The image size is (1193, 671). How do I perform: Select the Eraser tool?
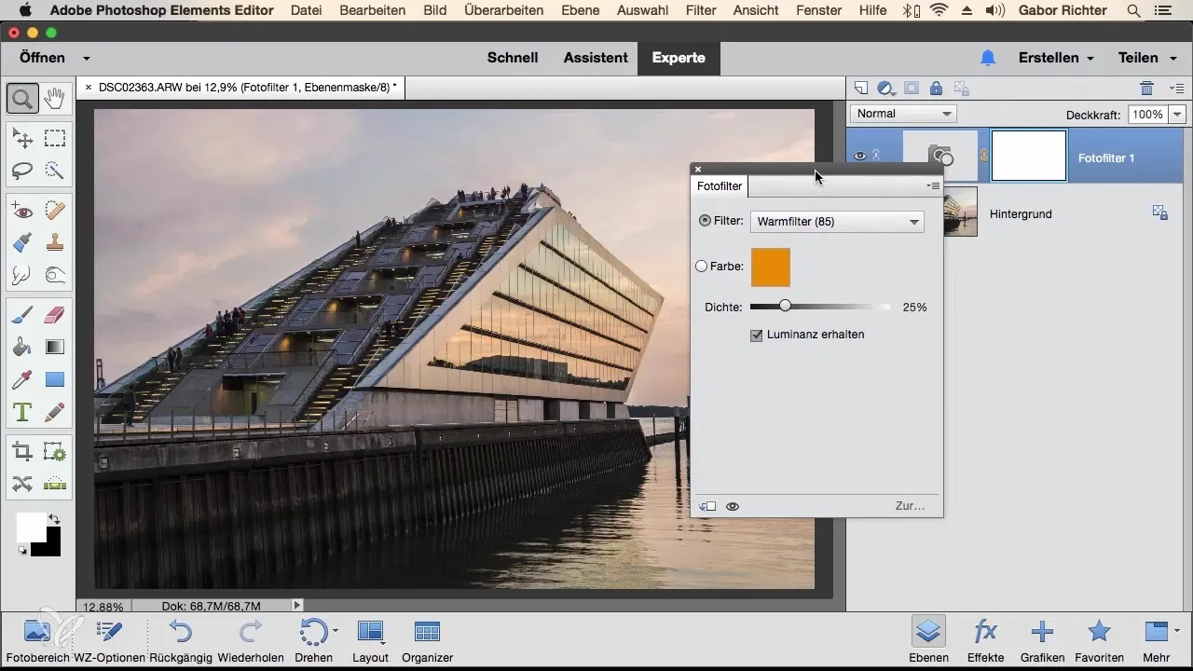(x=54, y=316)
